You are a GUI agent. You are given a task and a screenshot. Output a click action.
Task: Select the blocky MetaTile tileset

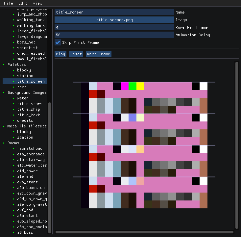point(24,132)
